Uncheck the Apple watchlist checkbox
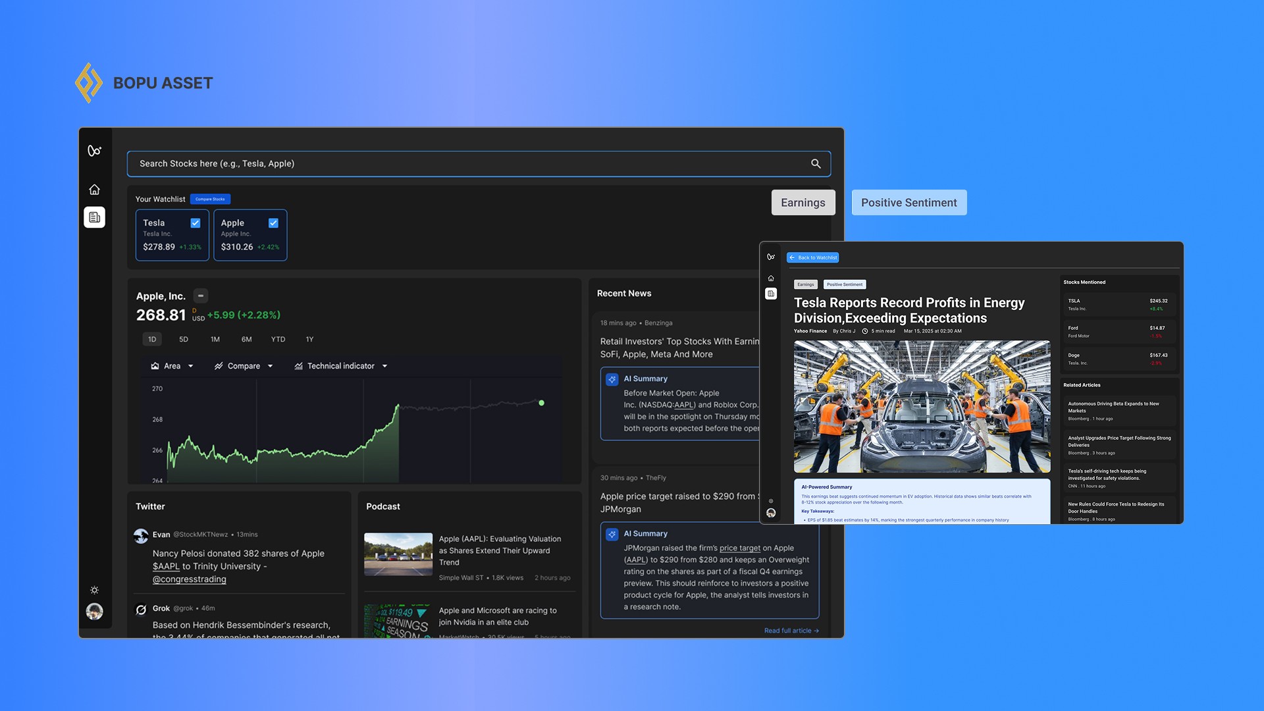1264x711 pixels. point(273,223)
